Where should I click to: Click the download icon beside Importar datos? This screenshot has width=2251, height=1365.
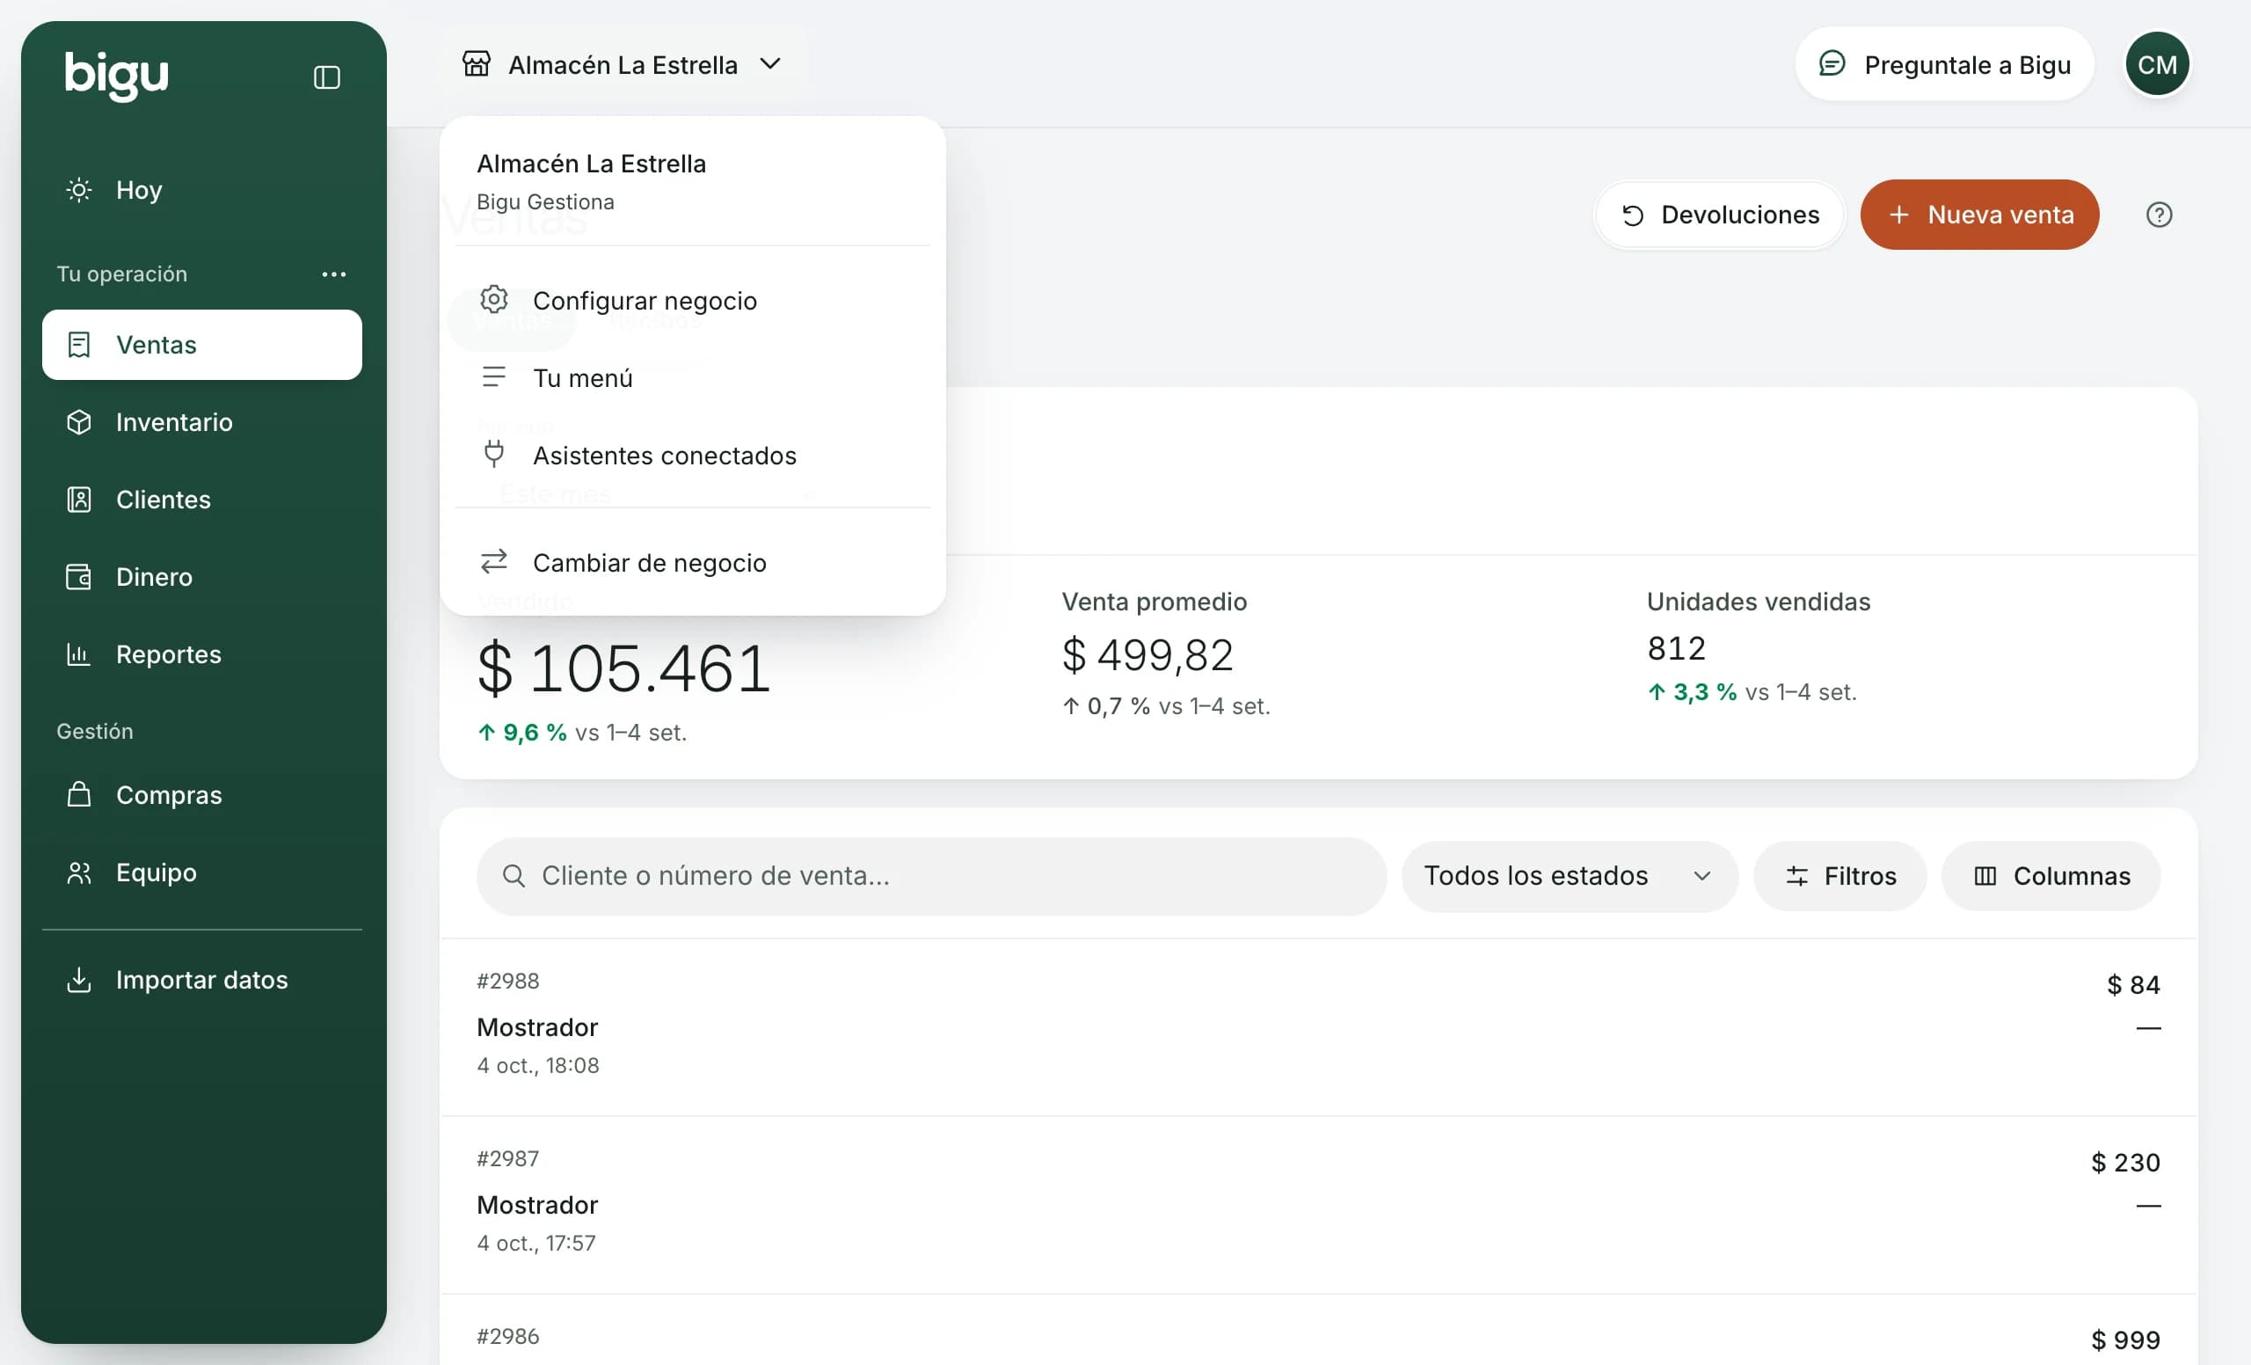point(79,980)
